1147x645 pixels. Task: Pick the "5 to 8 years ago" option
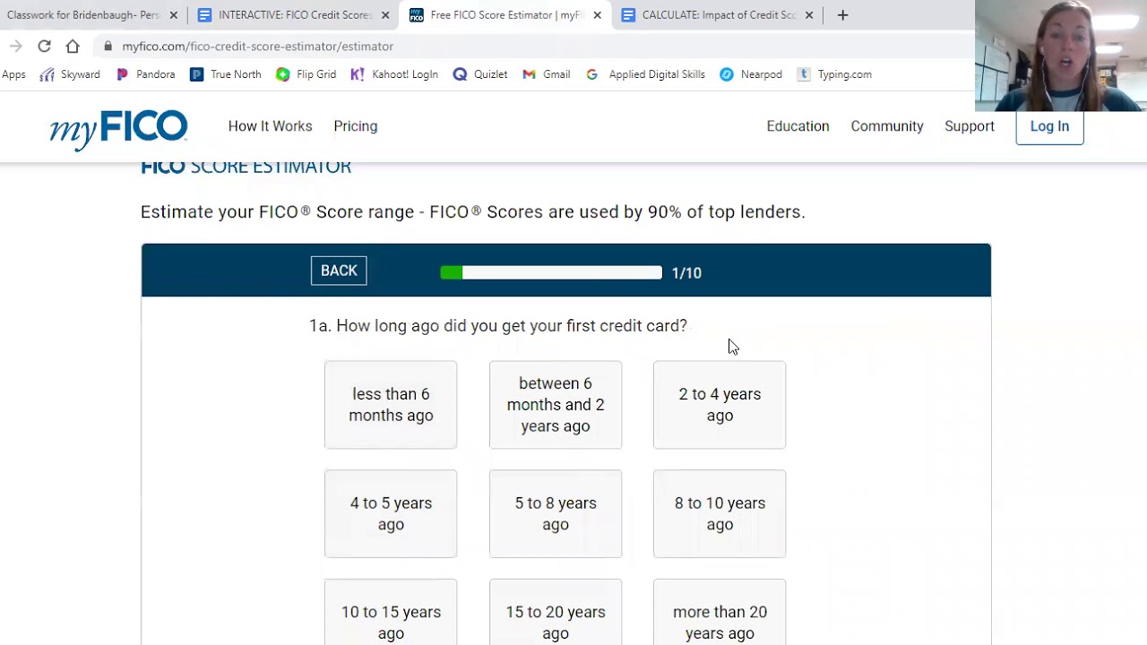(x=556, y=514)
